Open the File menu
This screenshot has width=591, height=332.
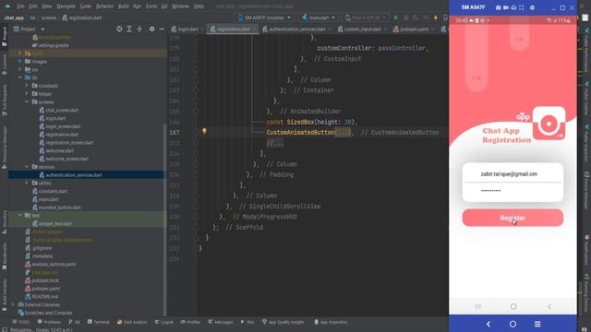20,6
